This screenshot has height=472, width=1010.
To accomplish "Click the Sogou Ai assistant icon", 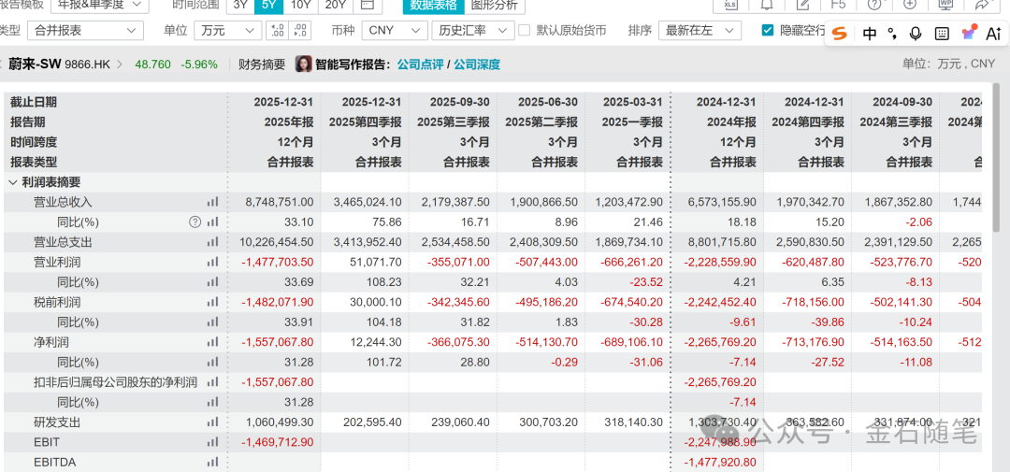I will tap(994, 35).
